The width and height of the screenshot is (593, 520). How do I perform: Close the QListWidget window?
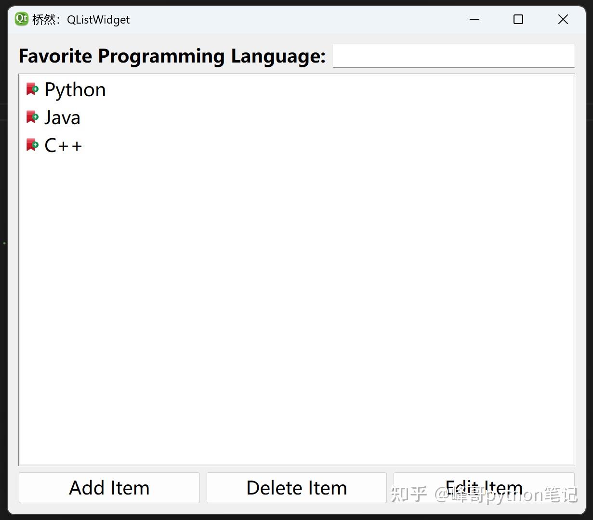coord(563,19)
